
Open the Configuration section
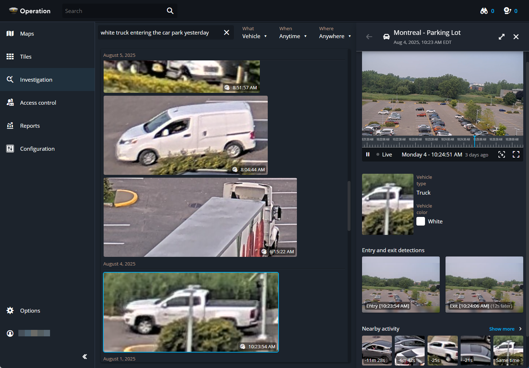coord(37,149)
